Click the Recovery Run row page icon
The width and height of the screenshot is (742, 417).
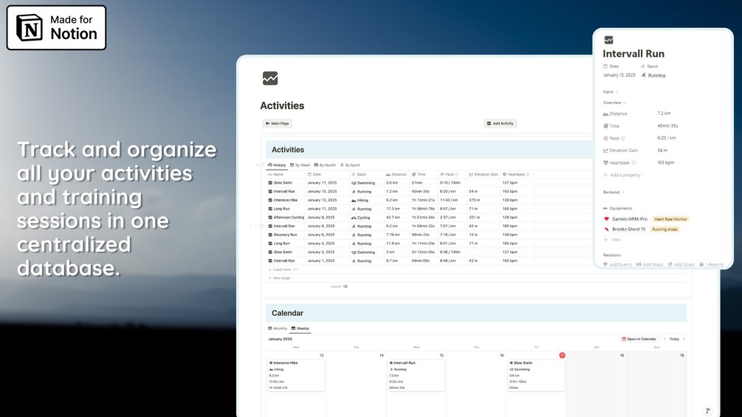[x=270, y=235]
